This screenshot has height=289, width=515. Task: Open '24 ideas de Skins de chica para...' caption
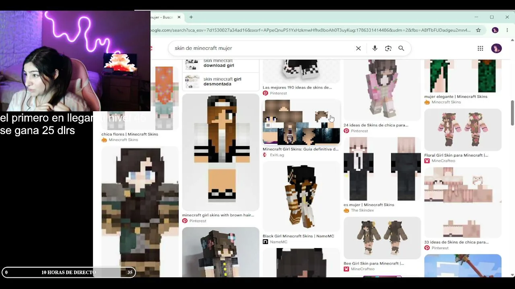click(376, 125)
